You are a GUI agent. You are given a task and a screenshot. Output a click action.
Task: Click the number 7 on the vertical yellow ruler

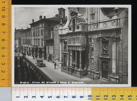[x=3, y=32]
